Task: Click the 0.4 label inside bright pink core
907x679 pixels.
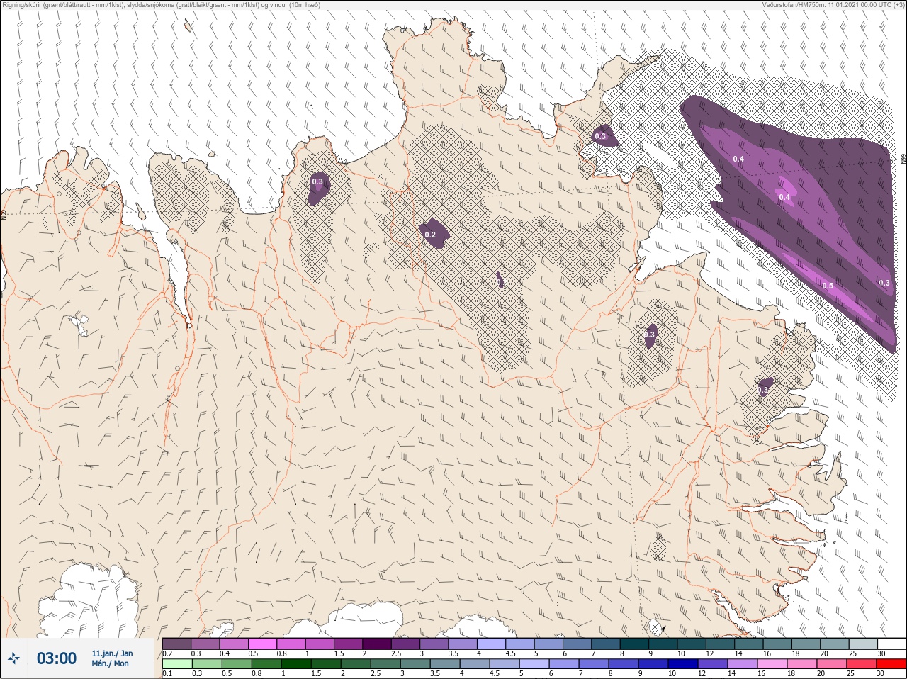Action: 784,197
